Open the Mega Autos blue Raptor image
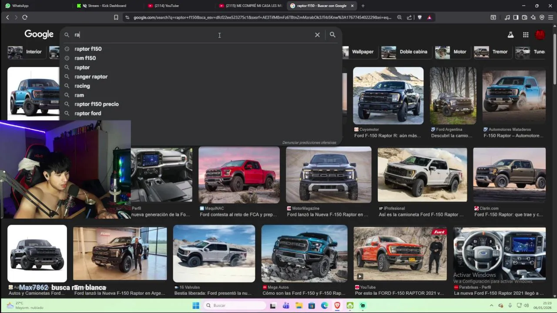The image size is (557, 313). click(304, 253)
